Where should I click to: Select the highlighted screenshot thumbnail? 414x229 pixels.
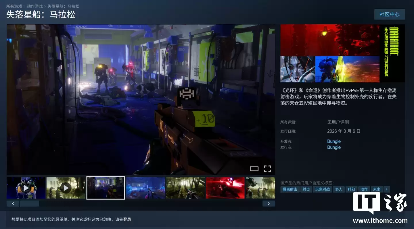pyautogui.click(x=106, y=188)
